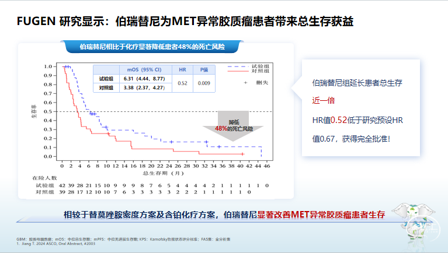Viewport: 448px width, 253px height.
Task: Click the 0.5 tick on the y-axis
Action: [48, 111]
